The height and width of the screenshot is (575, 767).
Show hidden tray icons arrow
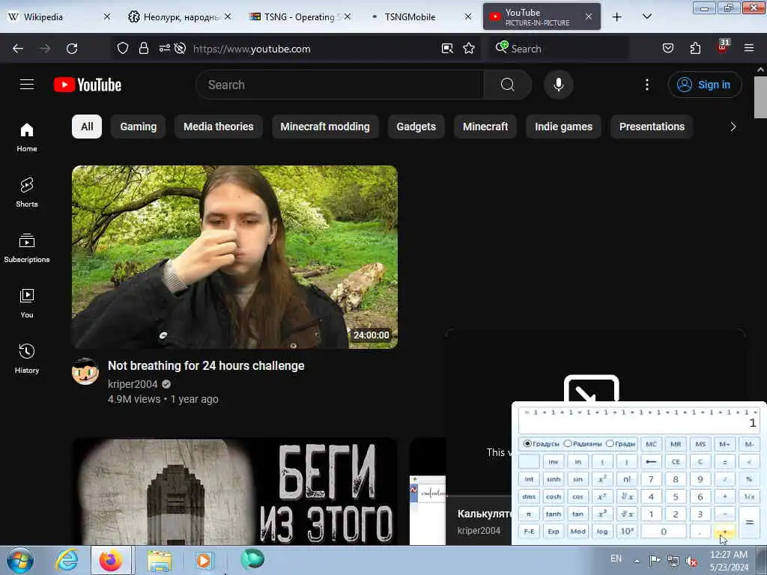point(637,561)
